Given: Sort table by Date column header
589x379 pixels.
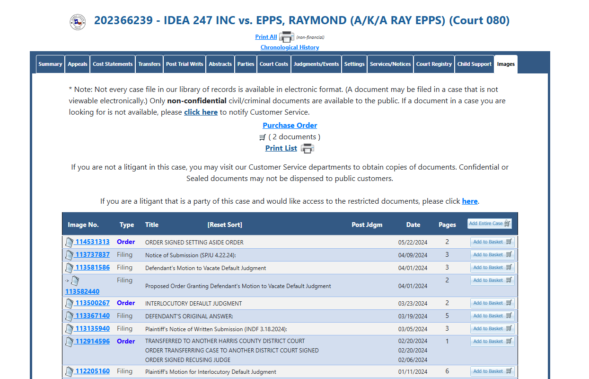Looking at the screenshot, I should pos(413,225).
